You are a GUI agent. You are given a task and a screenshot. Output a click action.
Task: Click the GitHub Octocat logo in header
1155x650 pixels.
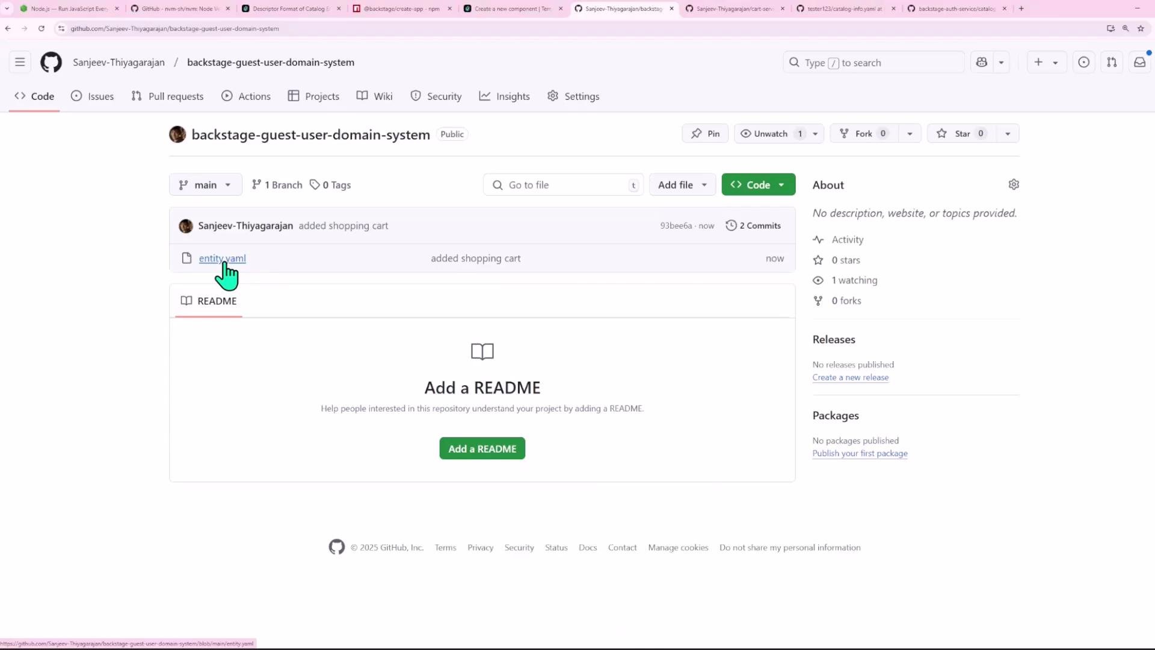click(51, 62)
